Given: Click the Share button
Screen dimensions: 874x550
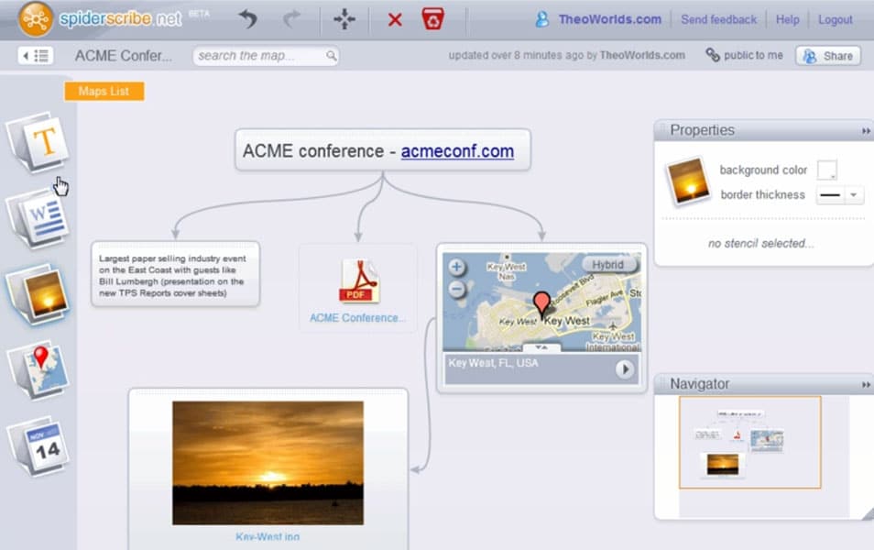Looking at the screenshot, I should [827, 56].
